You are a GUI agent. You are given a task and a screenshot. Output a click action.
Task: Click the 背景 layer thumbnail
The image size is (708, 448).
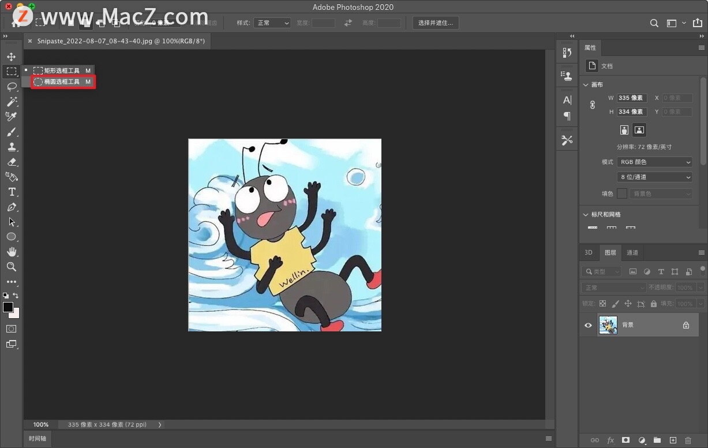(608, 325)
